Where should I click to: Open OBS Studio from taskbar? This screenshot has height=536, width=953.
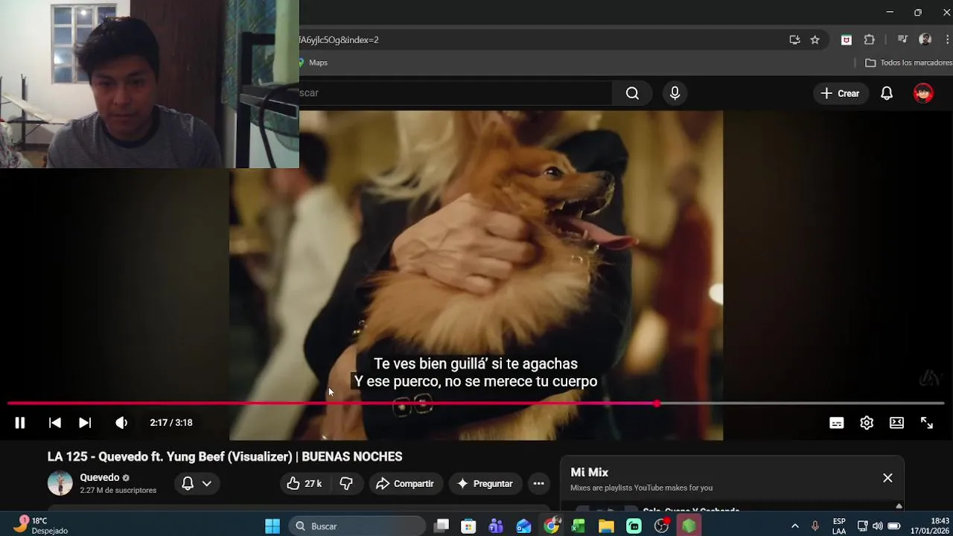pyautogui.click(x=661, y=526)
